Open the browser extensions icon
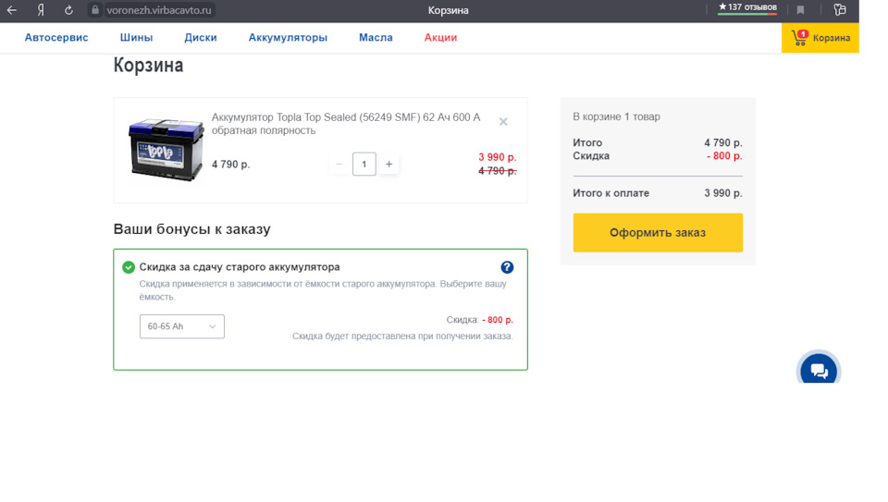The image size is (888, 502). click(x=840, y=10)
